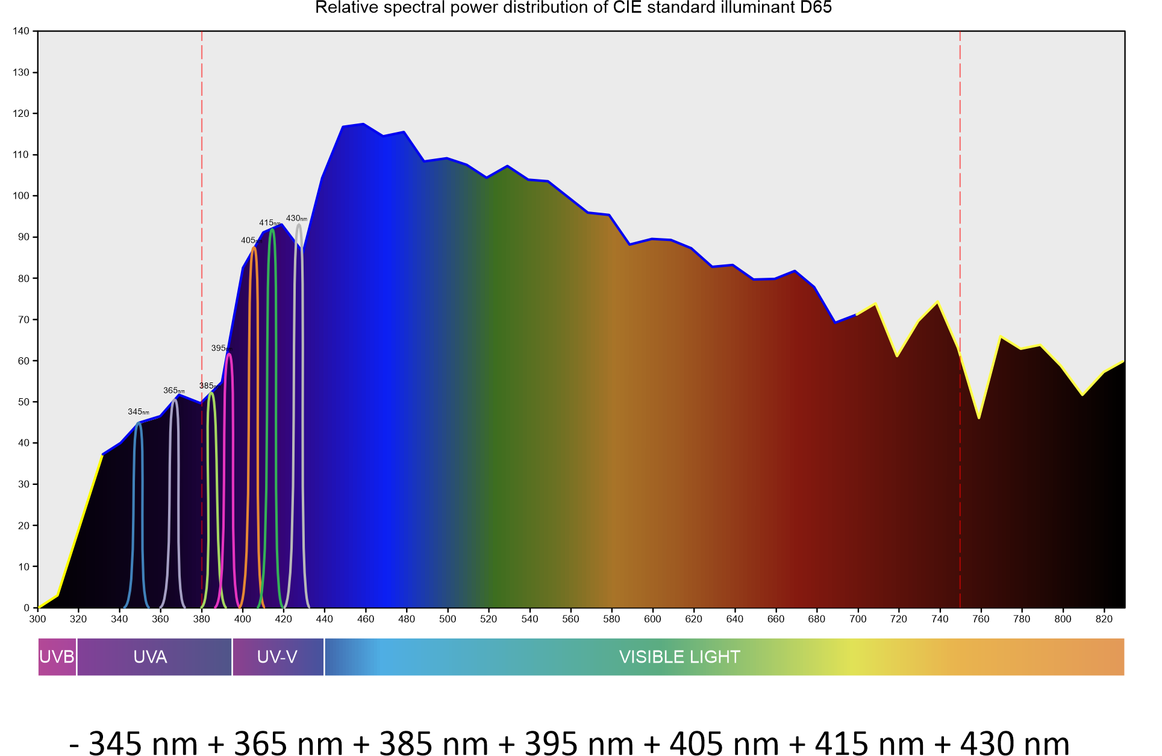Click the 345nm wavelength label
The height and width of the screenshot is (756, 1162).
pyautogui.click(x=138, y=412)
